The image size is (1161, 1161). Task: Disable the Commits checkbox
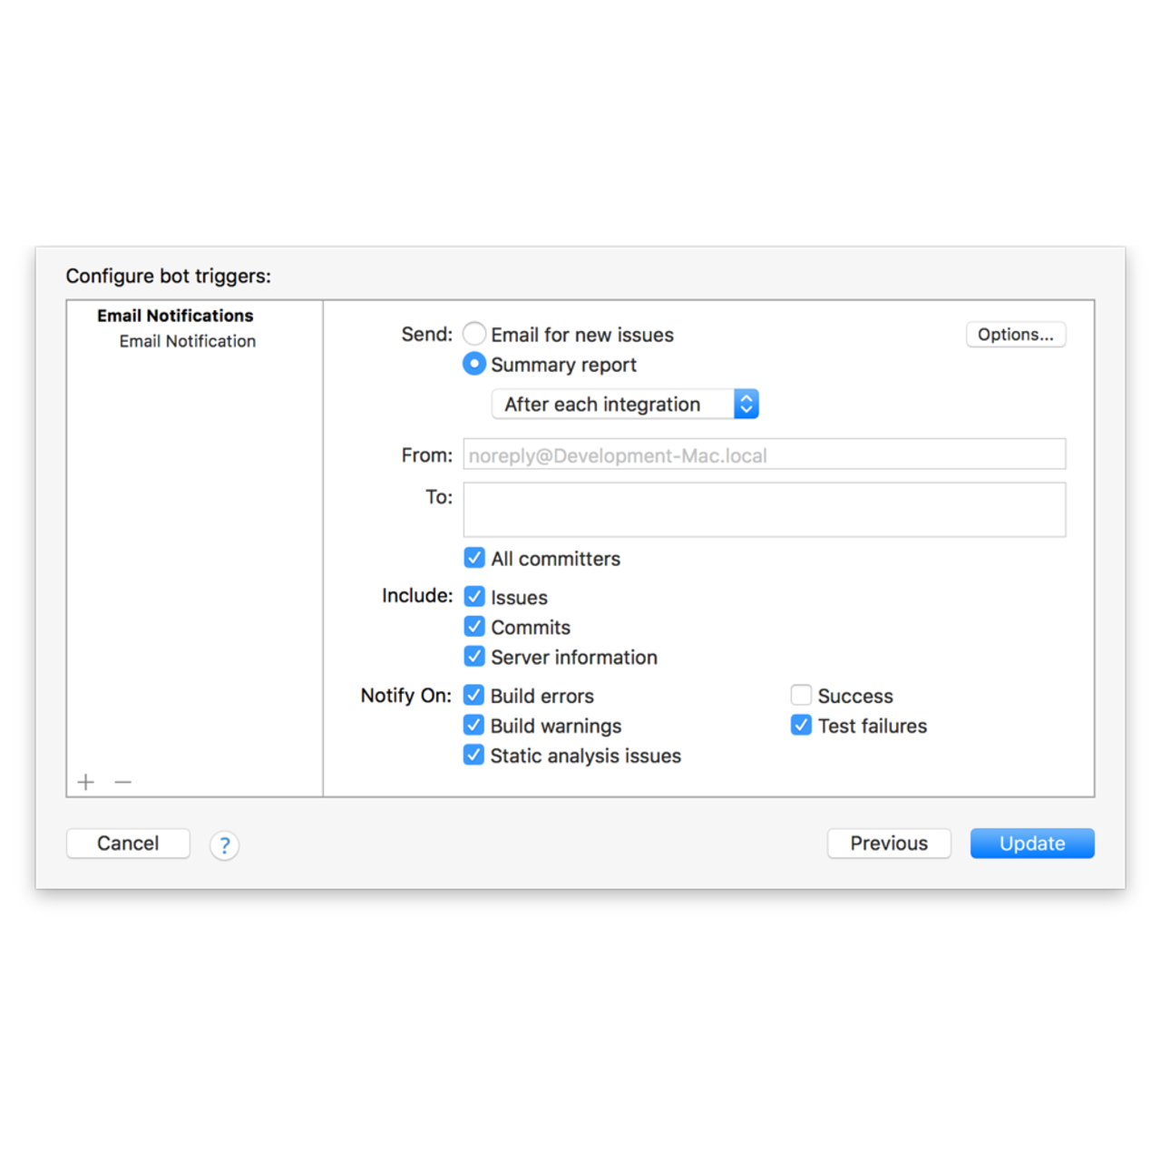(474, 627)
